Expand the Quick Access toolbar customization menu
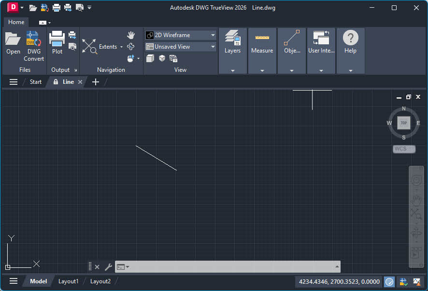 tap(89, 7)
